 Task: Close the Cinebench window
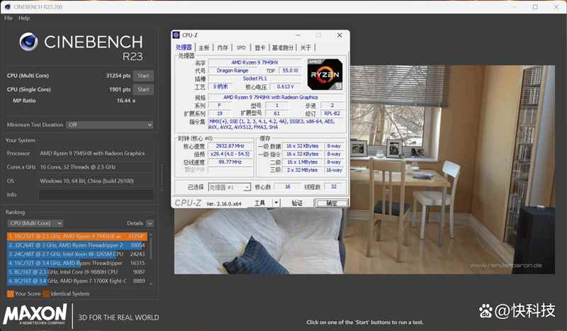(x=556, y=7)
